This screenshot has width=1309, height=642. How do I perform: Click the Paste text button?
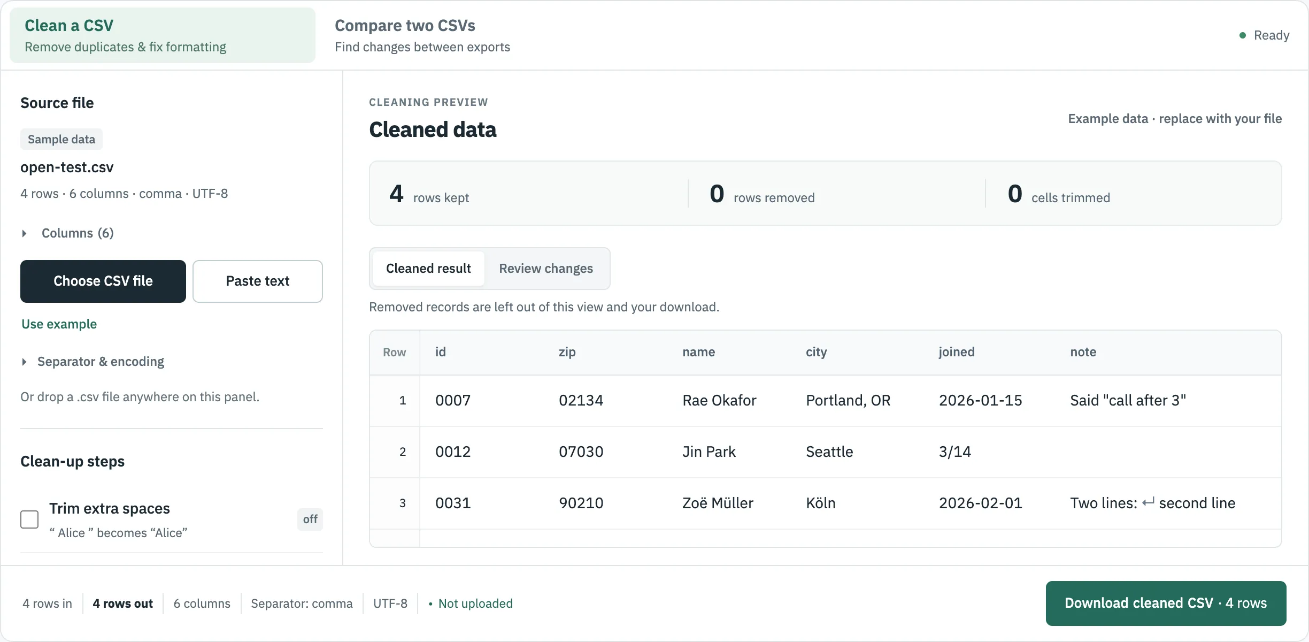click(258, 281)
